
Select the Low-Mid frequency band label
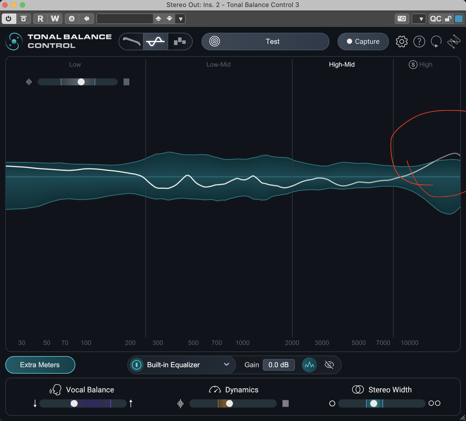(218, 65)
